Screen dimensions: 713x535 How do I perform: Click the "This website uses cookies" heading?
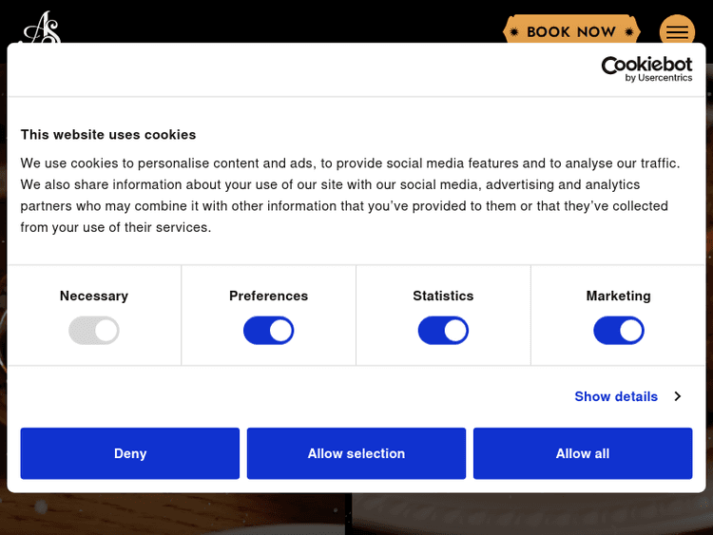[x=108, y=135]
